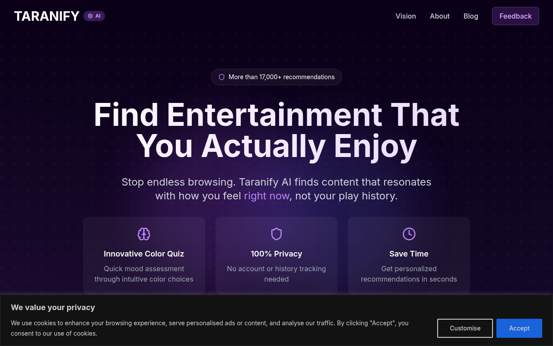Click the TARANIFY wordmark logo
553x346 pixels.
tap(46, 16)
